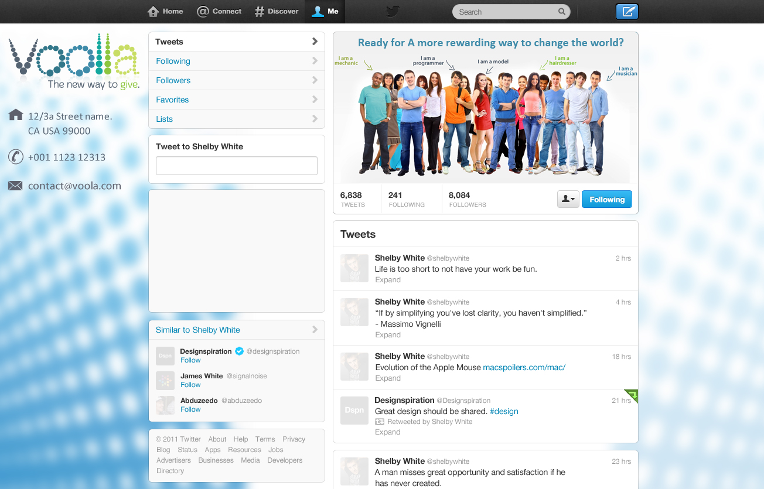Toggle the Following button

click(x=606, y=200)
